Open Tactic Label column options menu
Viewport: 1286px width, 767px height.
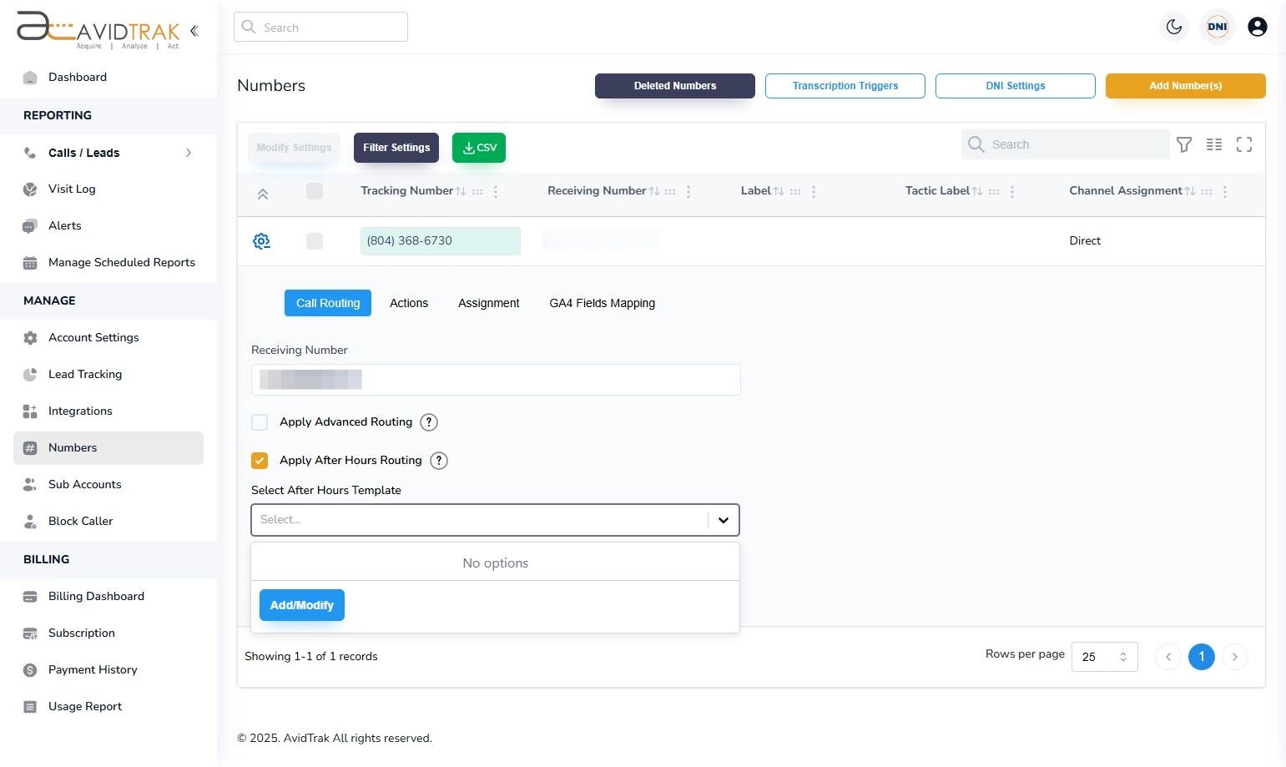click(1012, 192)
